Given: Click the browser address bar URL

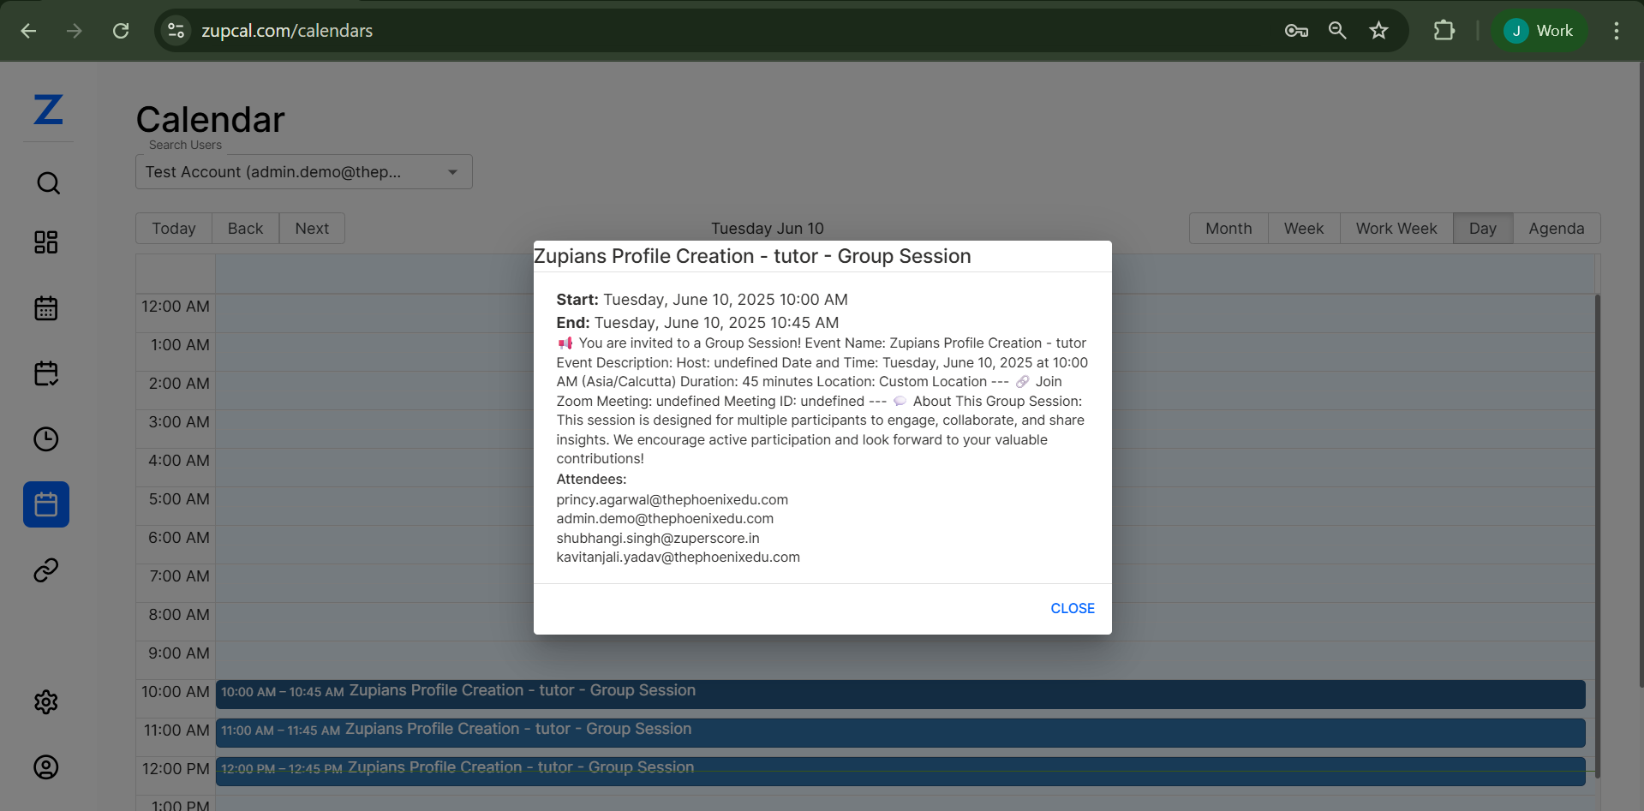Looking at the screenshot, I should point(287,31).
